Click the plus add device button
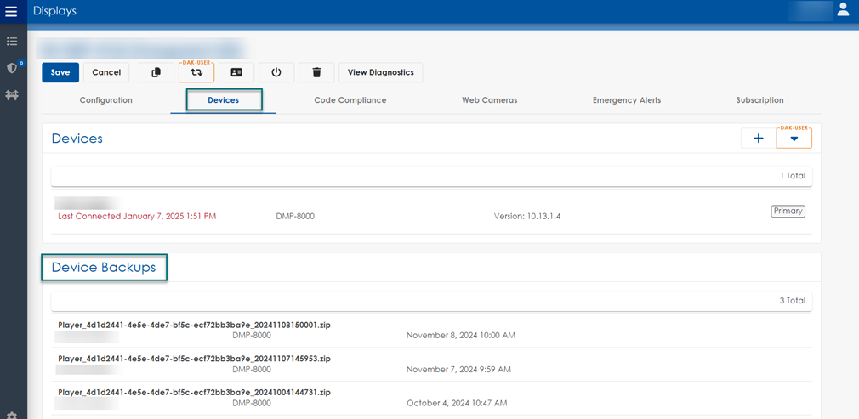The height and width of the screenshot is (419, 859). tap(758, 139)
